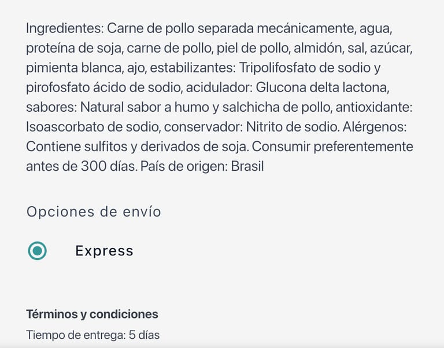444x348 pixels.
Task: Click the Opciones de envío heading
Action: tap(94, 212)
